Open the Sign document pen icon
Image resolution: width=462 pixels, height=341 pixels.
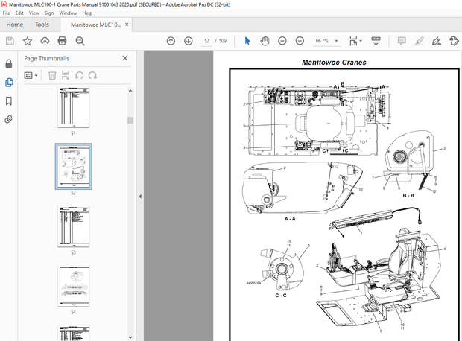coord(437,41)
